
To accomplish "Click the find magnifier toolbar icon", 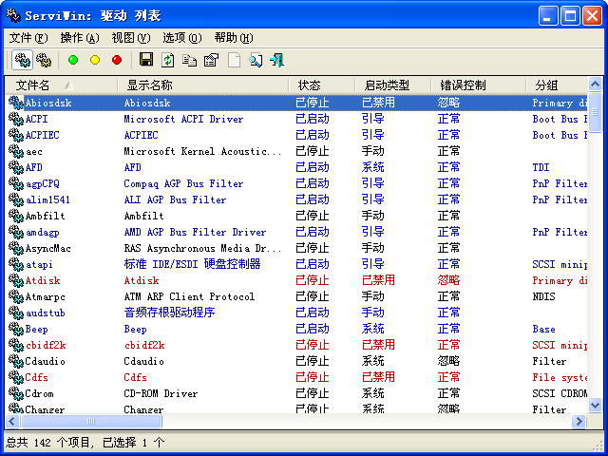I will point(256,60).
